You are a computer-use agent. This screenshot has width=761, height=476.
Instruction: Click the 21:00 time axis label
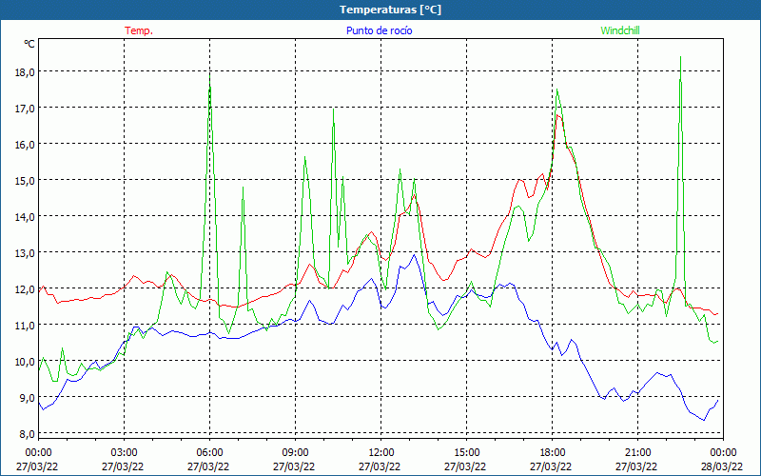tap(637, 452)
